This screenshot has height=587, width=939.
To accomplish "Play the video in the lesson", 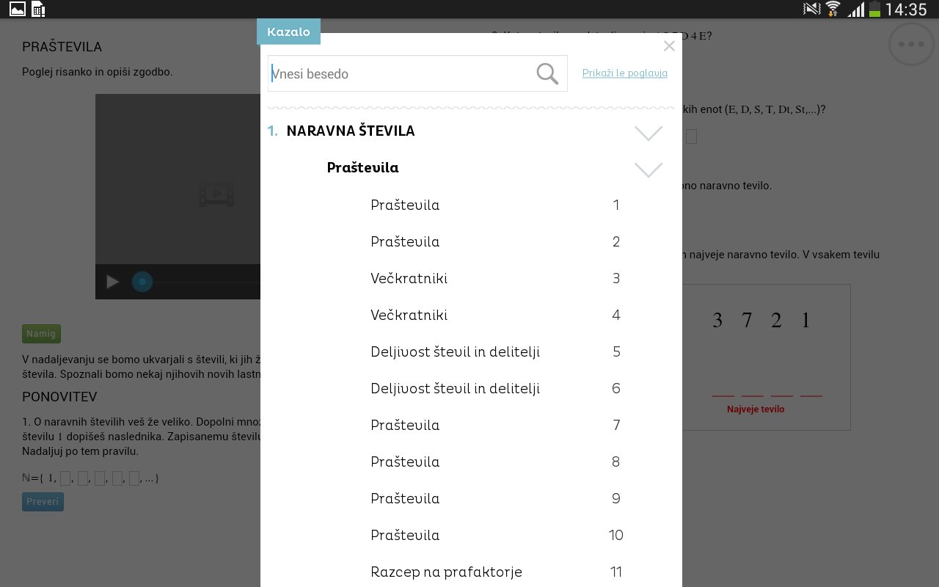I will (x=112, y=282).
